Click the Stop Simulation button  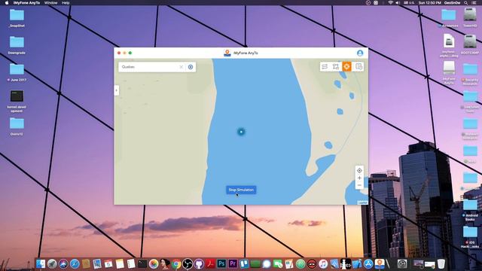point(241,190)
